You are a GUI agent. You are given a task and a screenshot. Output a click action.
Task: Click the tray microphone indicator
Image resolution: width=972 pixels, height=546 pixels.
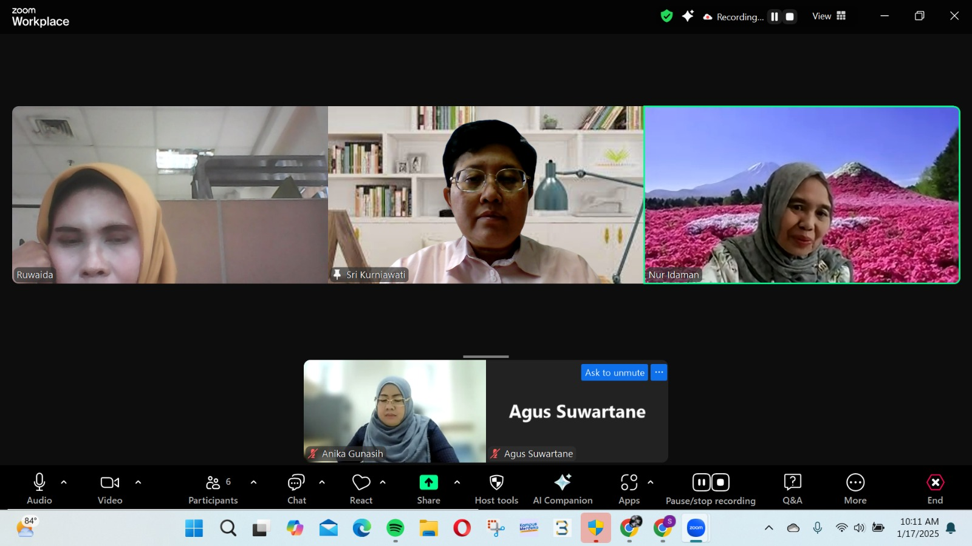[x=818, y=528]
